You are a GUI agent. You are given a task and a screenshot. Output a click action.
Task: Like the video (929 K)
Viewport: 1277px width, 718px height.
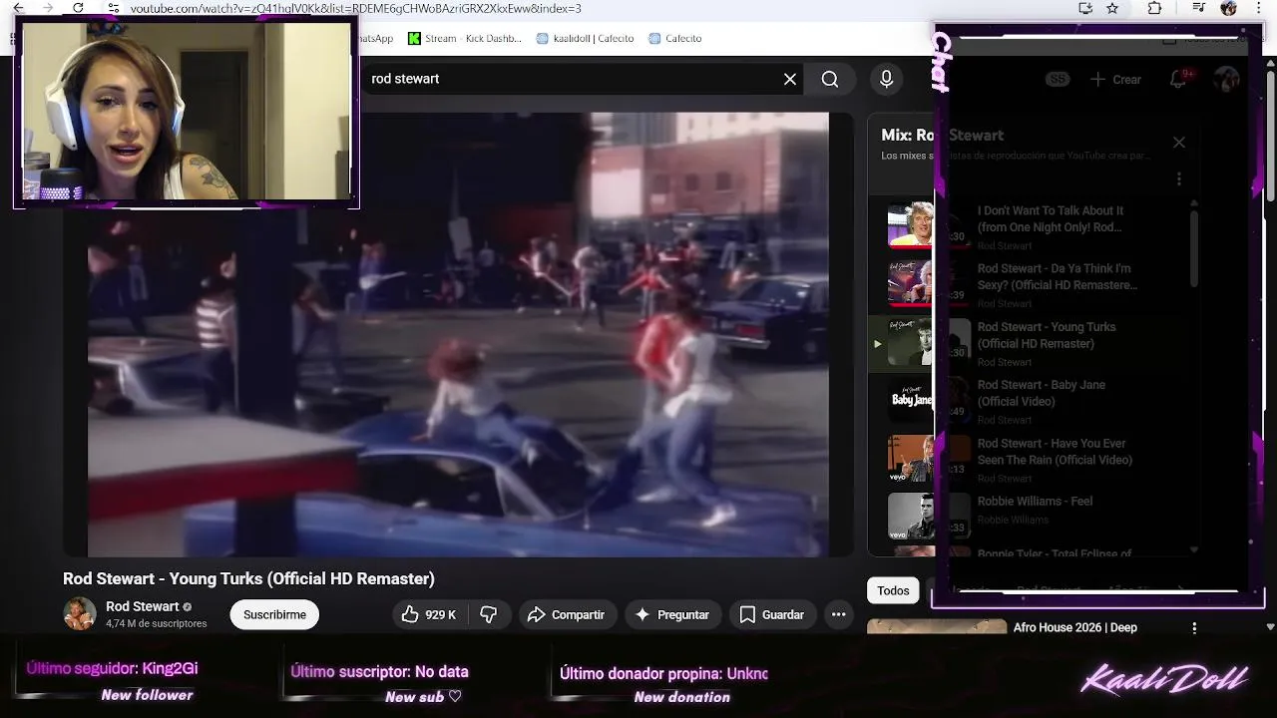click(429, 614)
